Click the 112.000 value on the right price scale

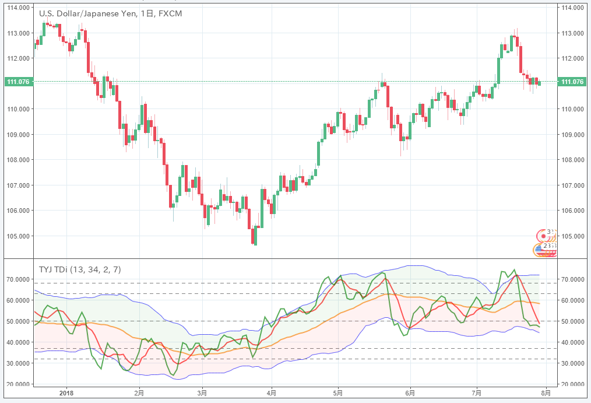click(572, 58)
